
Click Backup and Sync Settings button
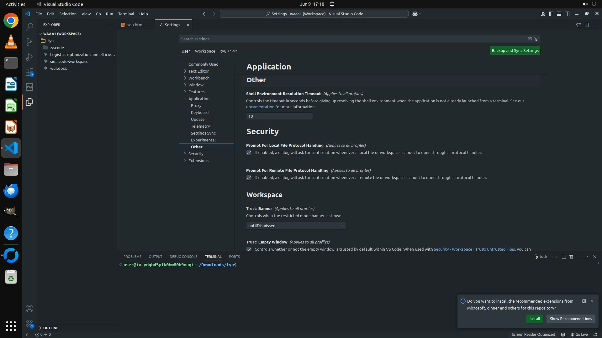click(x=515, y=50)
